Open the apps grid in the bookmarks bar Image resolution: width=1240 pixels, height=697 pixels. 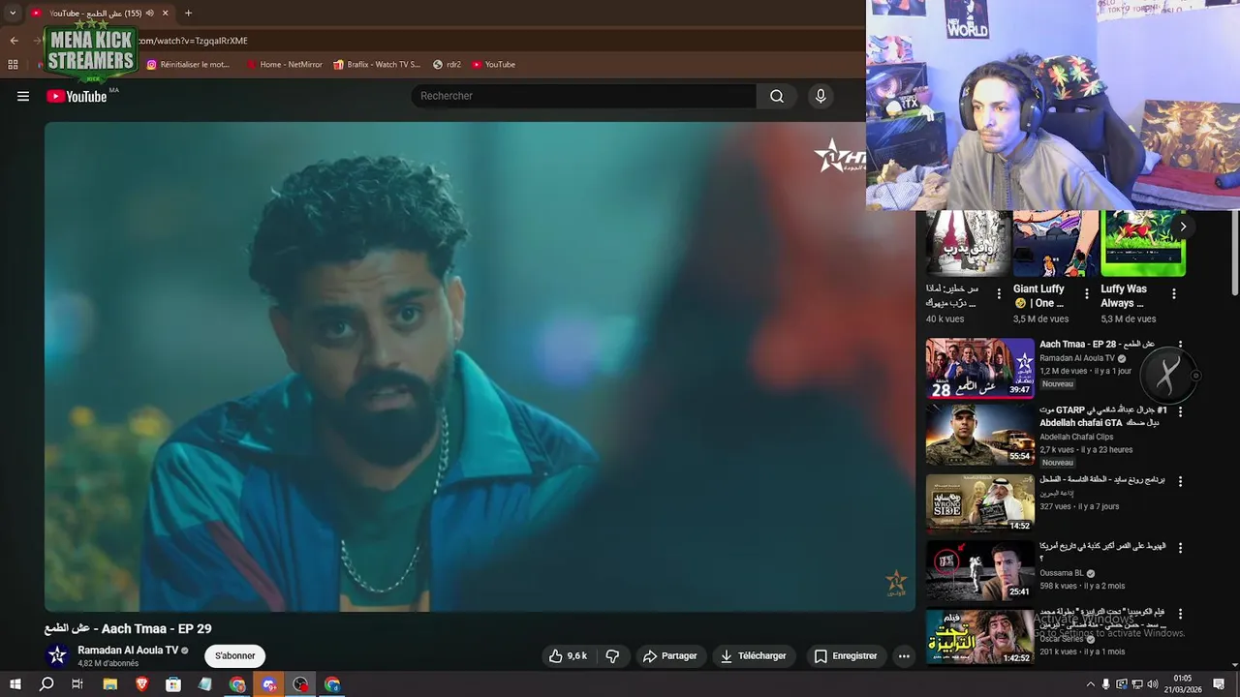point(13,65)
